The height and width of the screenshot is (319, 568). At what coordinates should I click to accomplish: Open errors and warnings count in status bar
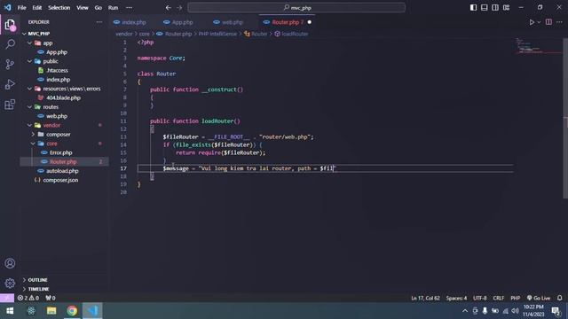(28, 298)
